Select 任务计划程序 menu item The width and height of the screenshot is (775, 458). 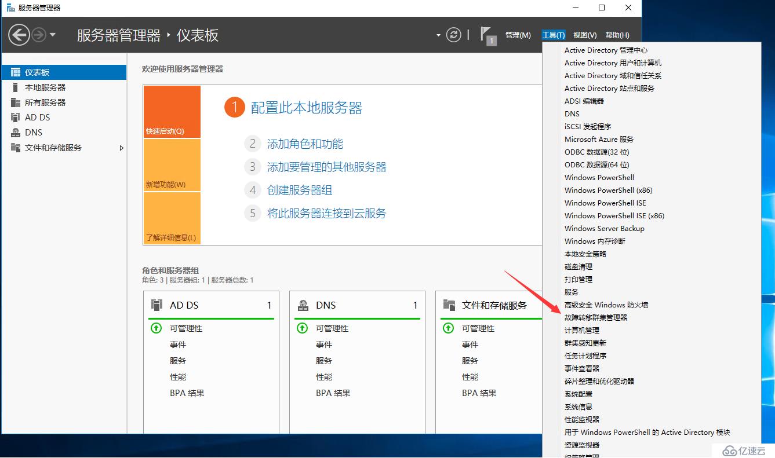585,356
